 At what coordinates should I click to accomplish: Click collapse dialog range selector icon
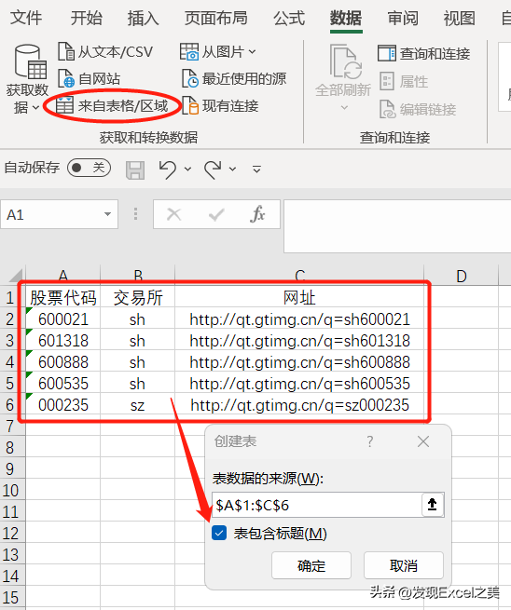[x=433, y=505]
